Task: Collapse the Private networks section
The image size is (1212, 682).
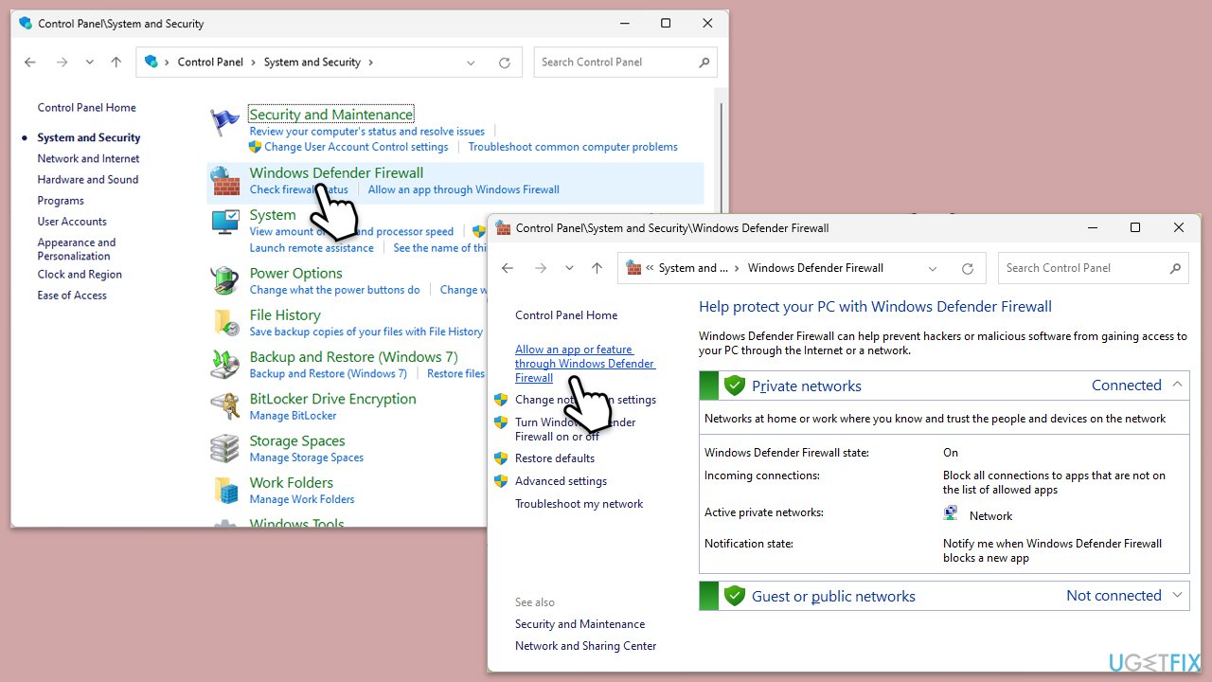Action: [x=1177, y=385]
